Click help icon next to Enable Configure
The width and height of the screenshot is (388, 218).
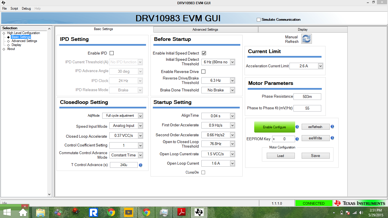click(x=297, y=127)
